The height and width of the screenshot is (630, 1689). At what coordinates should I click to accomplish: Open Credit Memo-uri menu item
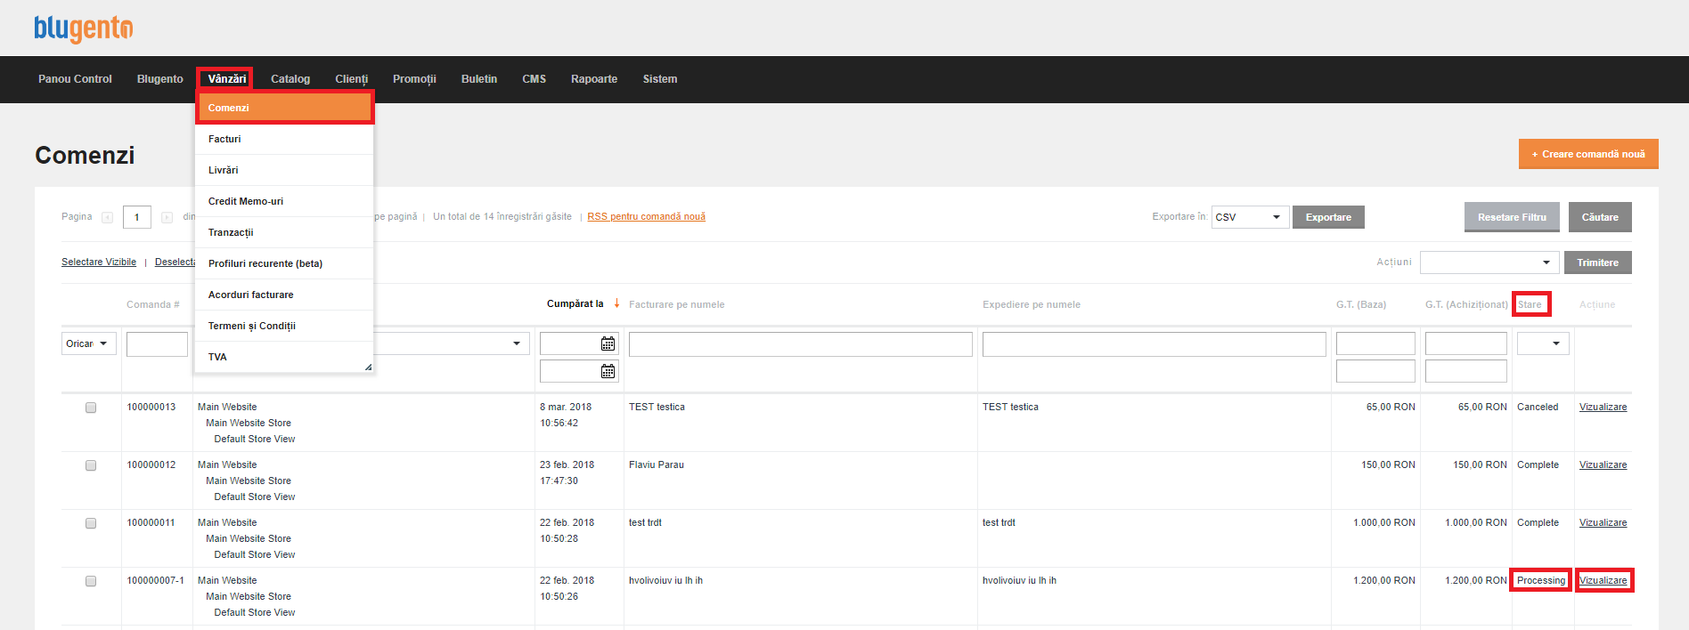[x=284, y=201]
